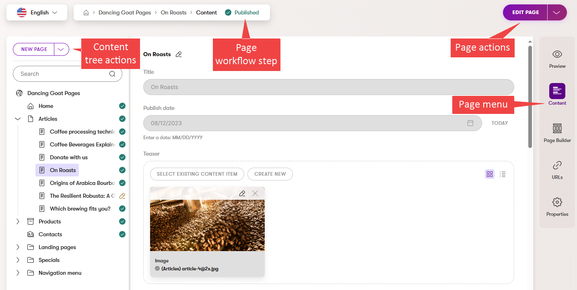Screen dimensions: 577x290
Task: Open the Preview eye icon
Action: point(557,55)
